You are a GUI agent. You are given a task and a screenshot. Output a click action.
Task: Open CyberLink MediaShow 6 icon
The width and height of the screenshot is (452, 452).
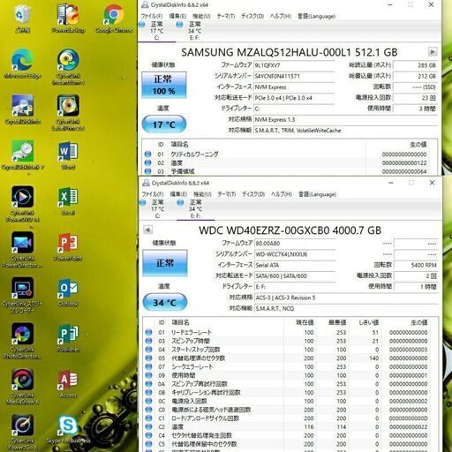[23, 387]
